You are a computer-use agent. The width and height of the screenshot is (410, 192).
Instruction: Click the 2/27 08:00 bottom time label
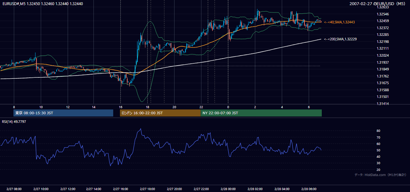(x=14, y=189)
